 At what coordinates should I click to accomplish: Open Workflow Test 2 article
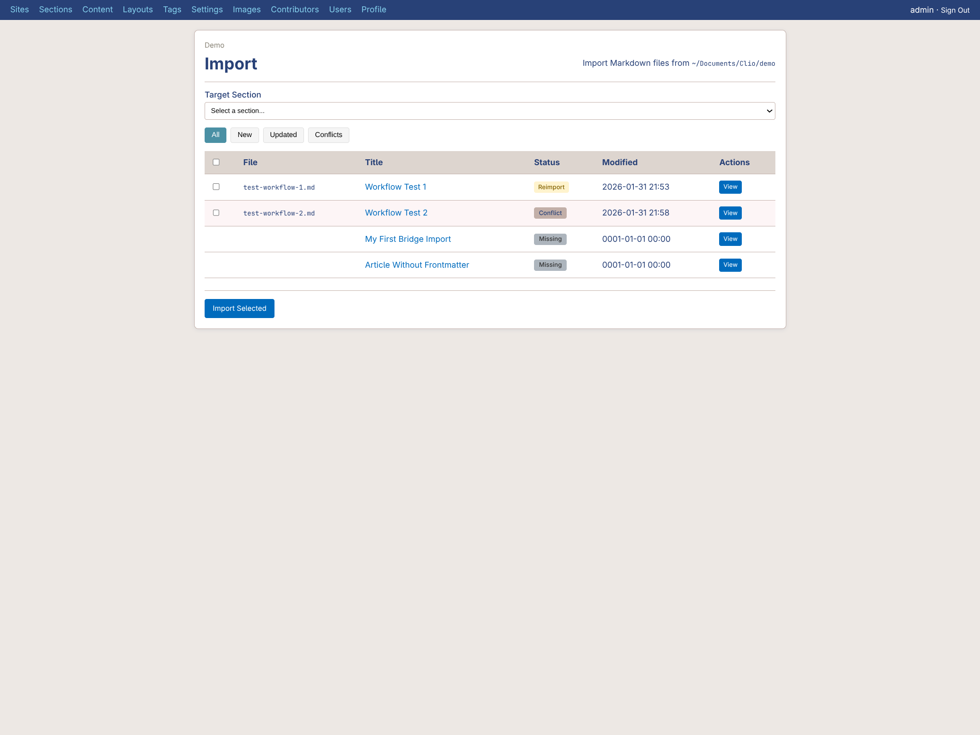396,213
